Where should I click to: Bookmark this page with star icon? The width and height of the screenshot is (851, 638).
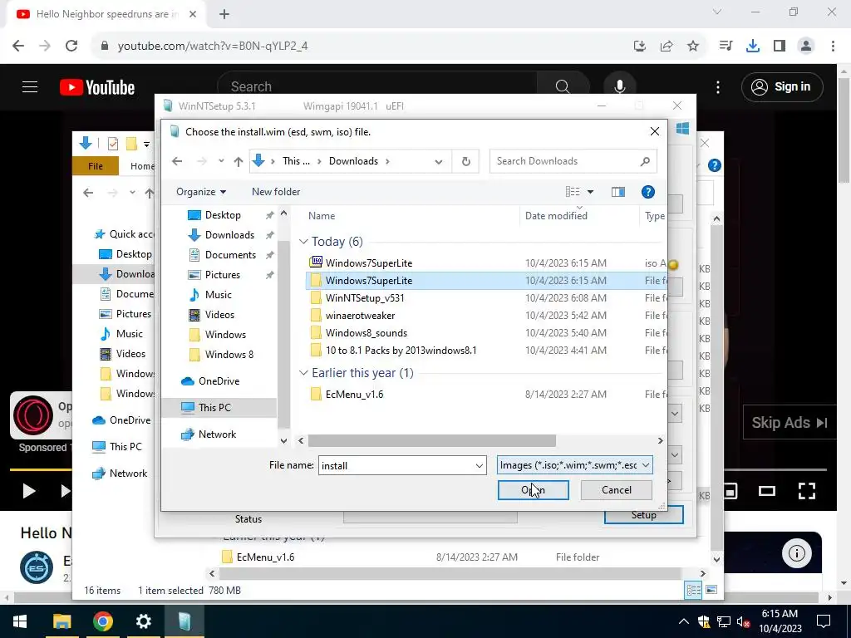click(x=692, y=47)
